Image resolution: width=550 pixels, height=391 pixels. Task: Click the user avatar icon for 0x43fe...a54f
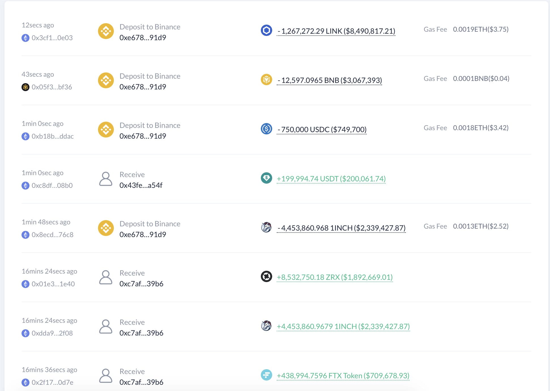106,179
